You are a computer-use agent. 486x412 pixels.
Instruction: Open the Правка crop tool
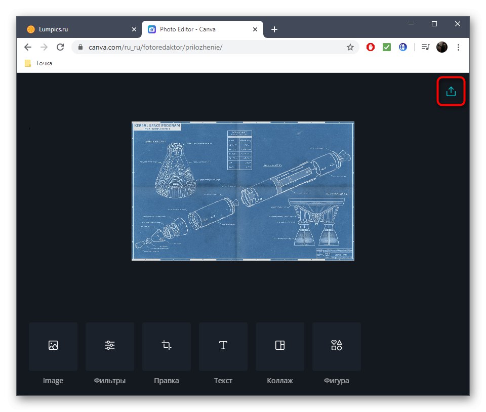[167, 347]
